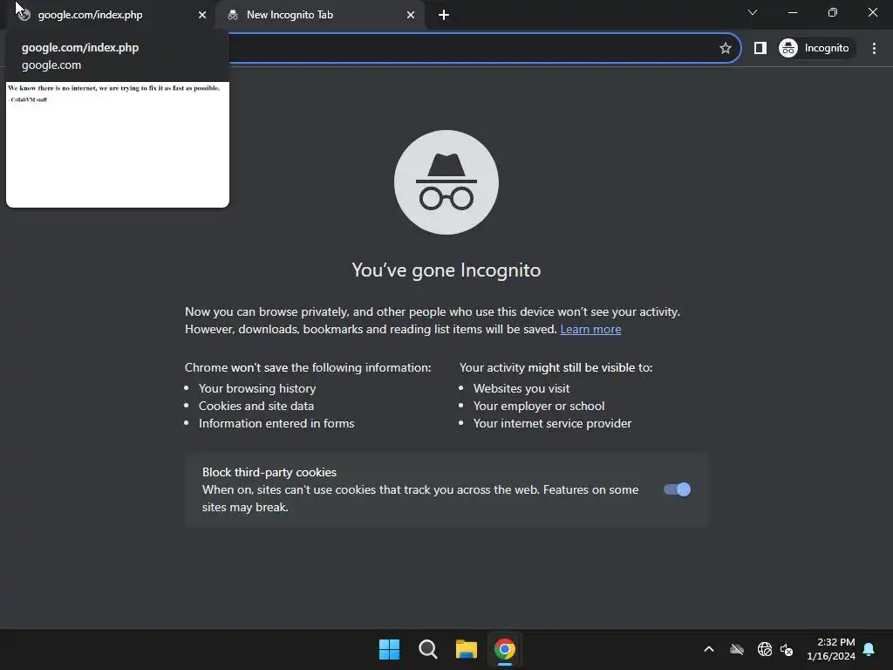Click 'Information entered in forms' list item

click(x=276, y=423)
